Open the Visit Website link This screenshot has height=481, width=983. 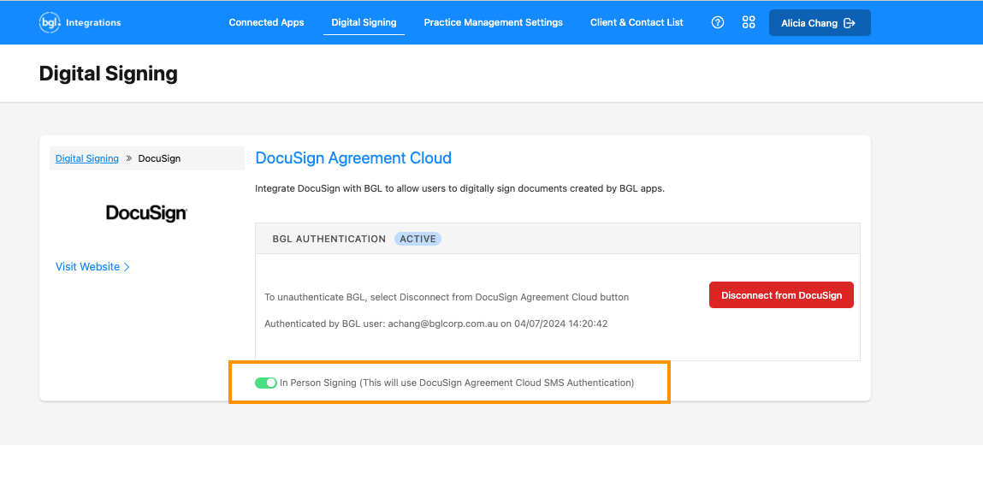(92, 266)
